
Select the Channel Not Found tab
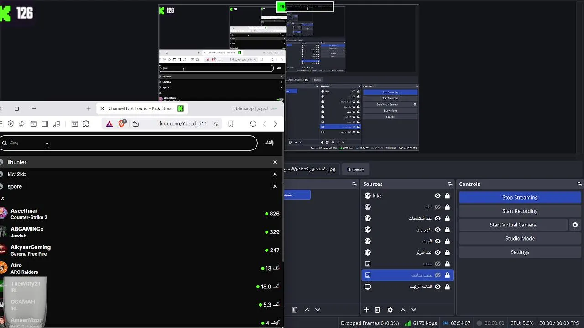pos(141,108)
